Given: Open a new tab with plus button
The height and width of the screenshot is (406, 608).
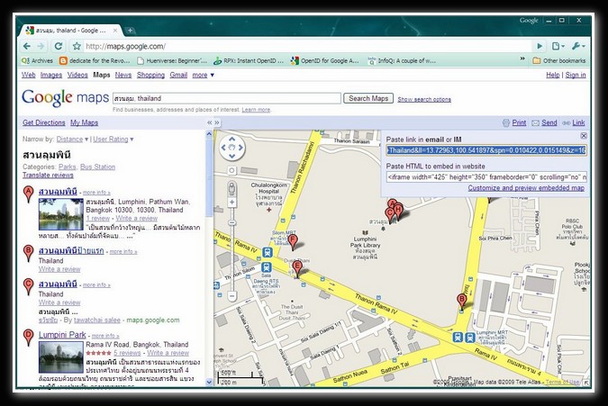Looking at the screenshot, I should point(130,31).
